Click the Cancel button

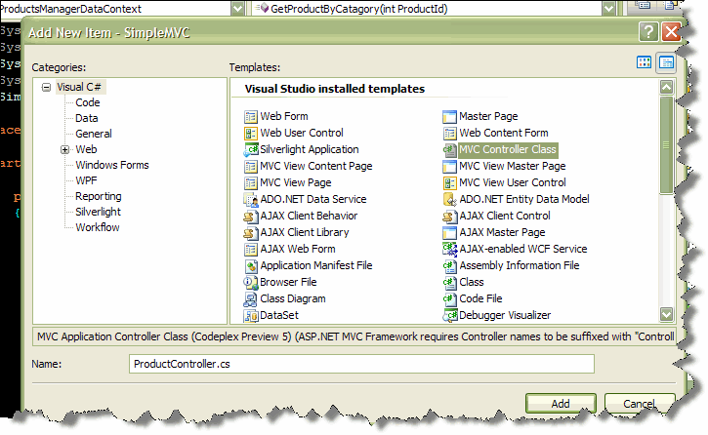(640, 404)
